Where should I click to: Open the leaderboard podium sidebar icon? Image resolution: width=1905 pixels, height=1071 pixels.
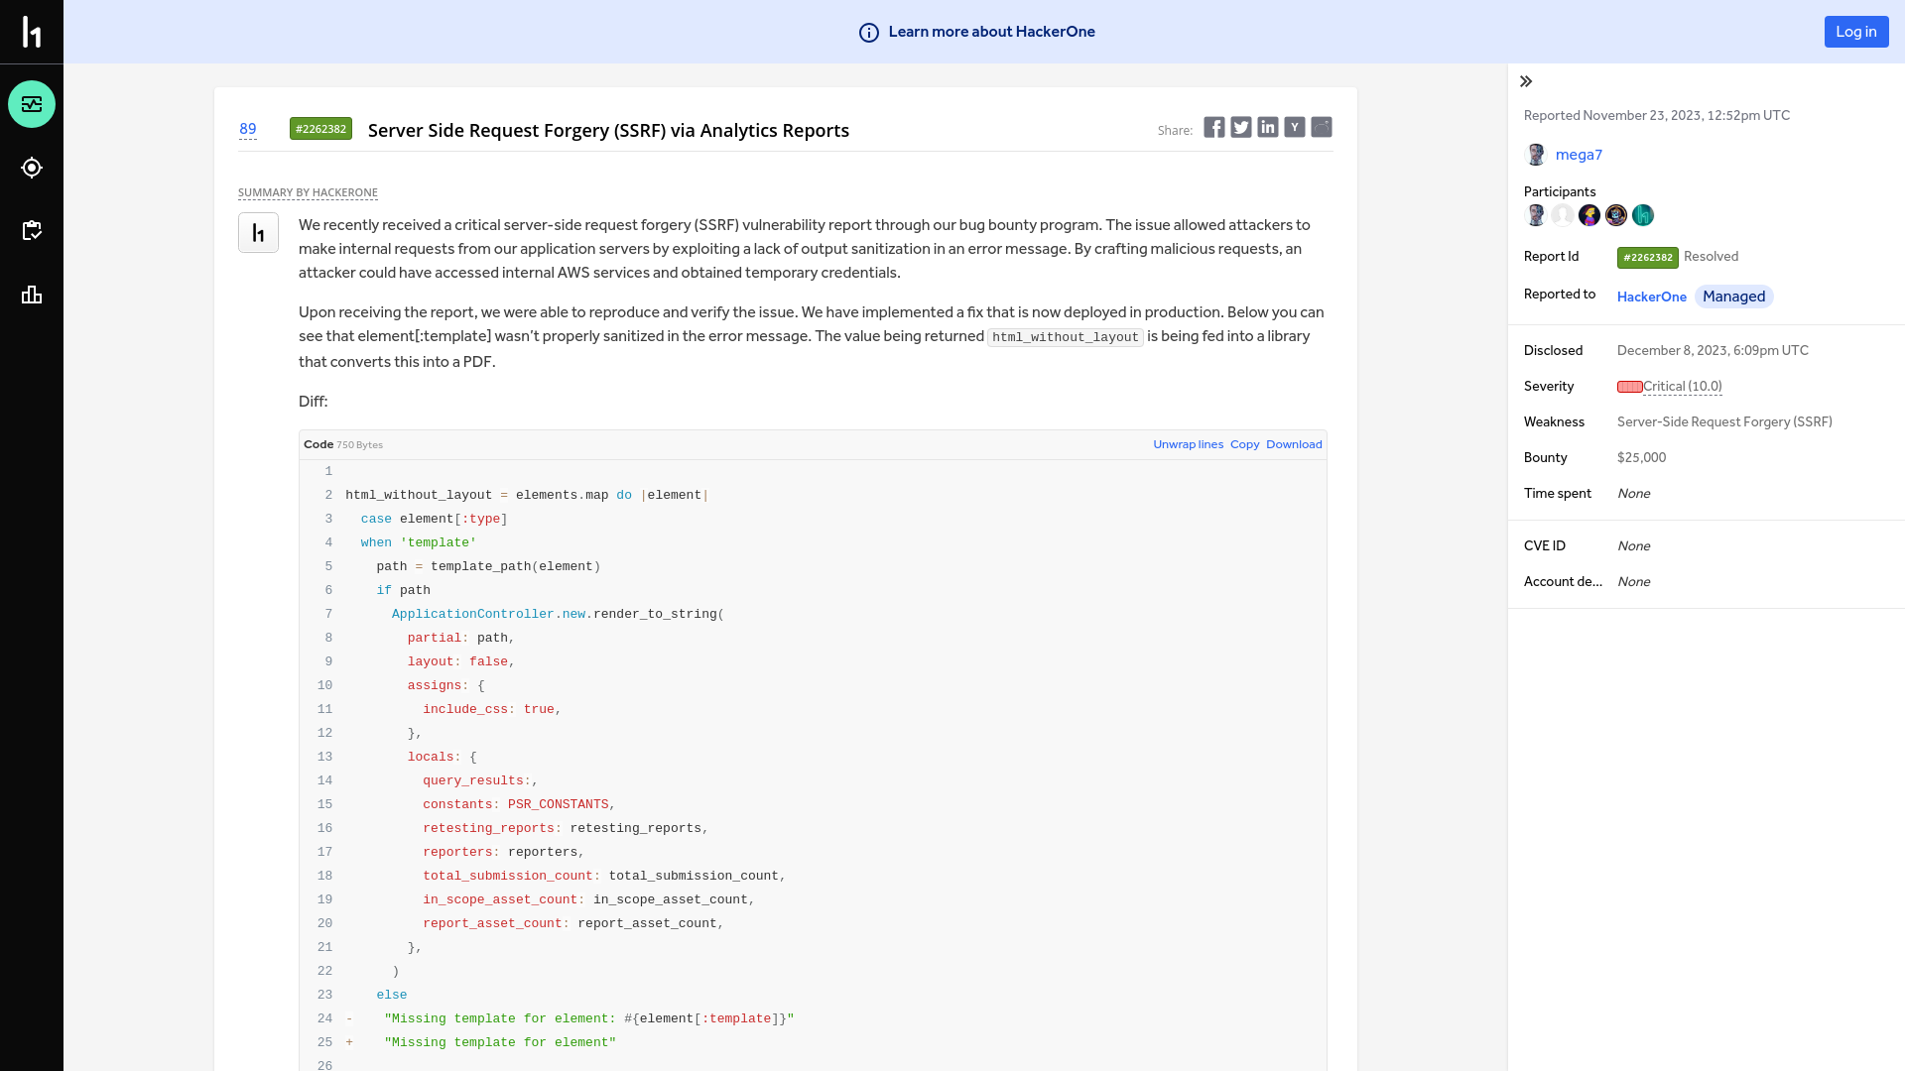(32, 295)
